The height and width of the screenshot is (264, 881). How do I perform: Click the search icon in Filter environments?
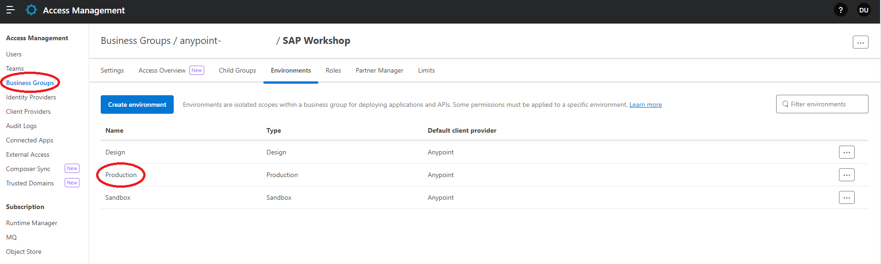[785, 104]
